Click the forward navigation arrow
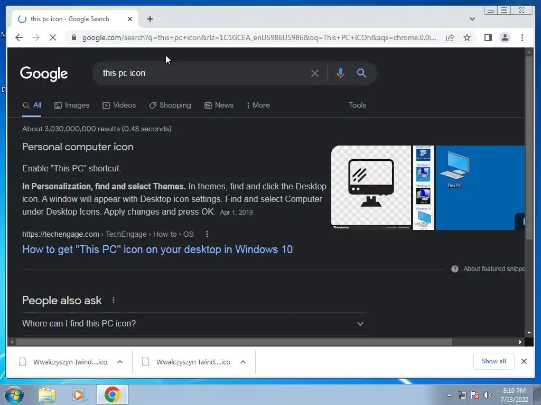 point(36,37)
